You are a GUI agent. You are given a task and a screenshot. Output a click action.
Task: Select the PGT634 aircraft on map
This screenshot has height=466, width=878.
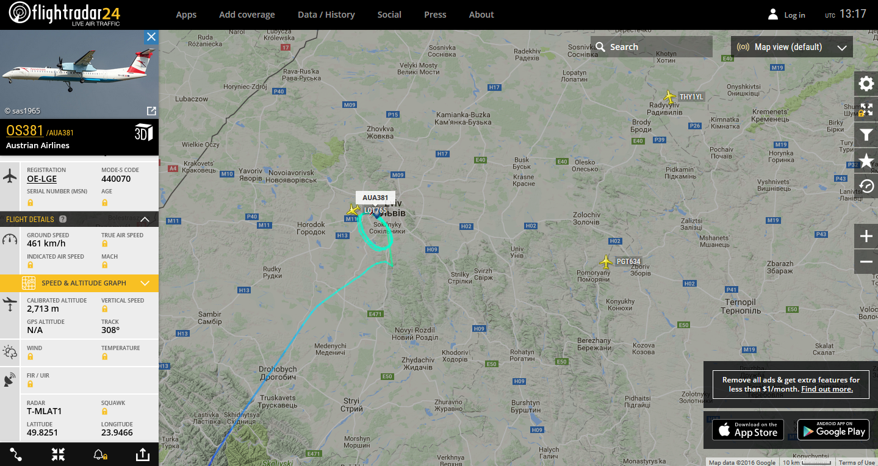(606, 262)
